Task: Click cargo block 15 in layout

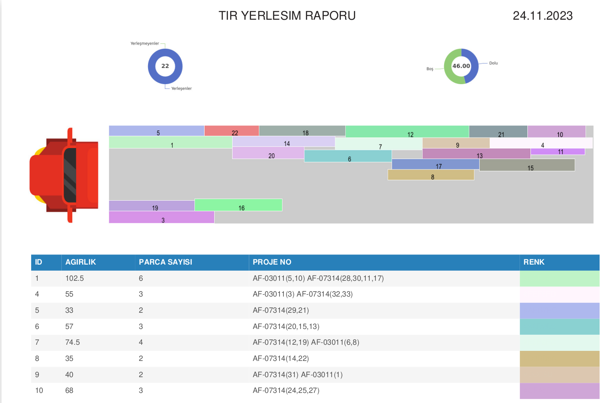Action: (527, 165)
